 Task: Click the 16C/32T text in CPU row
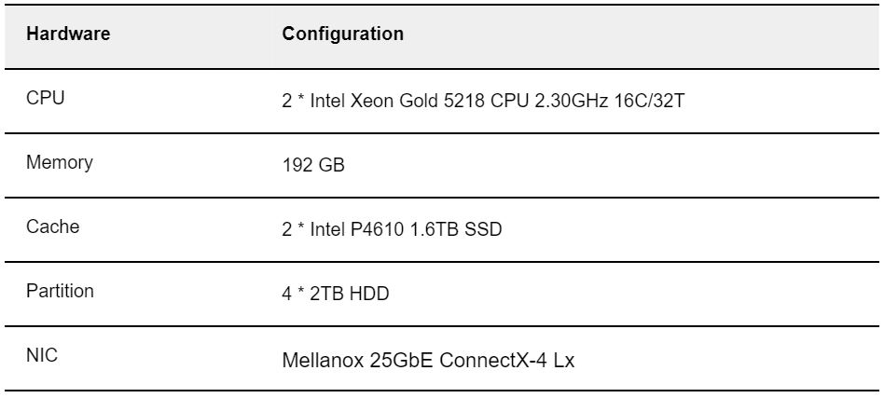[651, 102]
